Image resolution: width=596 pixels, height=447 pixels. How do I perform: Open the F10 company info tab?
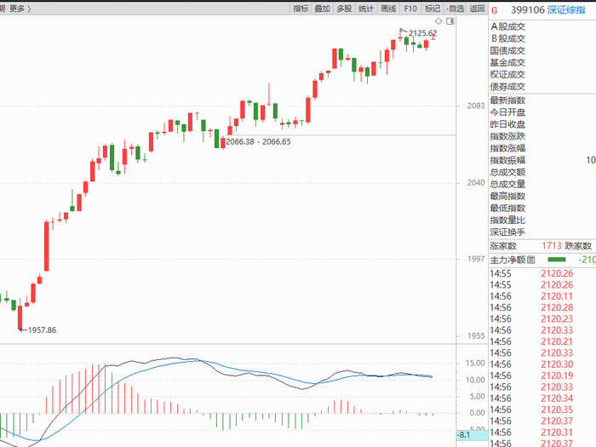[410, 9]
